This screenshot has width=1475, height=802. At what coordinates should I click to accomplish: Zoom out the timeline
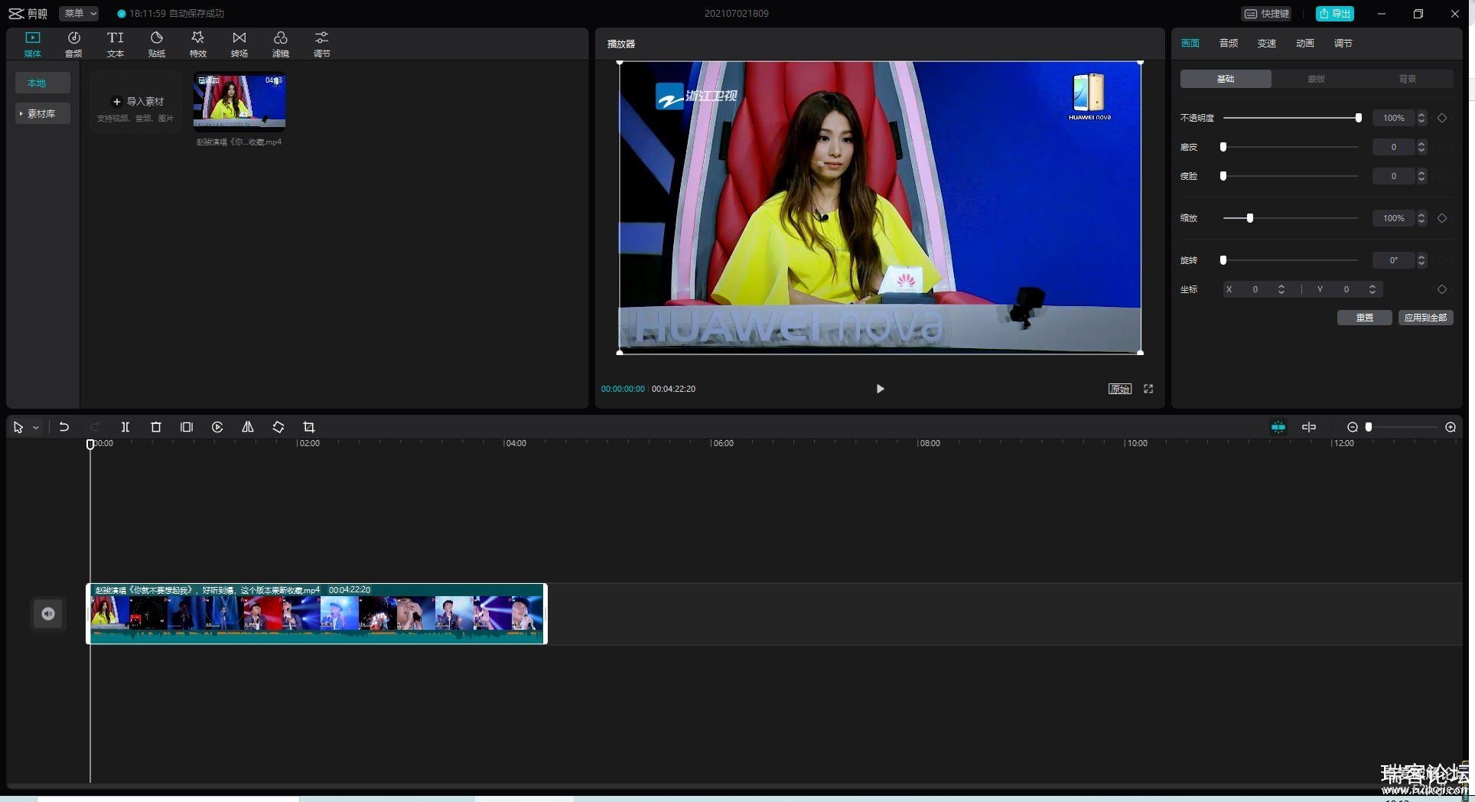pyautogui.click(x=1353, y=427)
